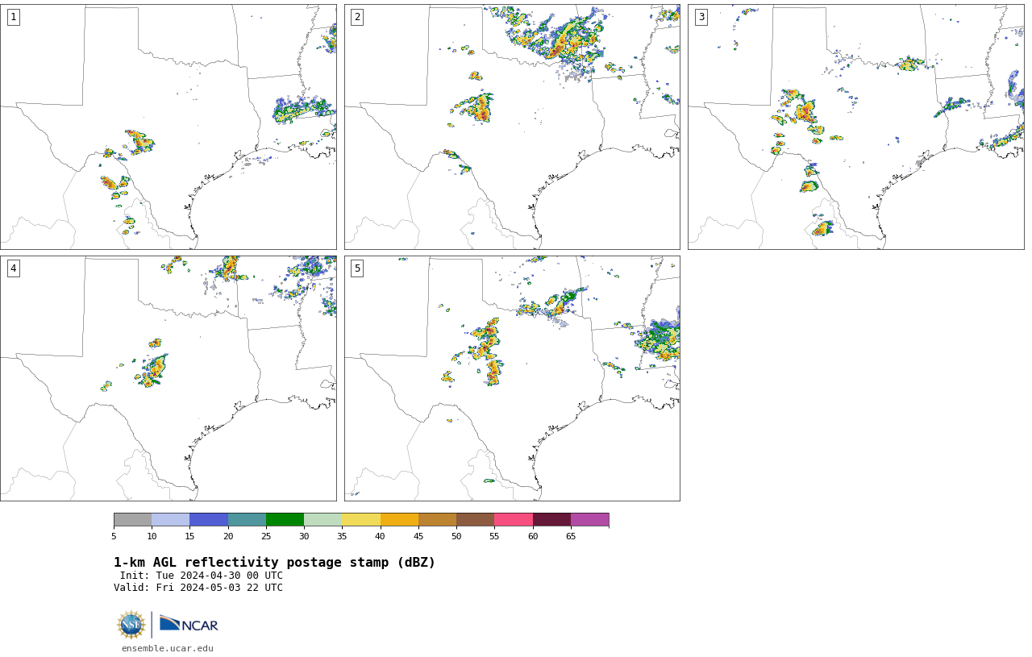1032x657 pixels.
Task: Click the pale green 30-35 dBZ swatch
Action: coord(323,520)
